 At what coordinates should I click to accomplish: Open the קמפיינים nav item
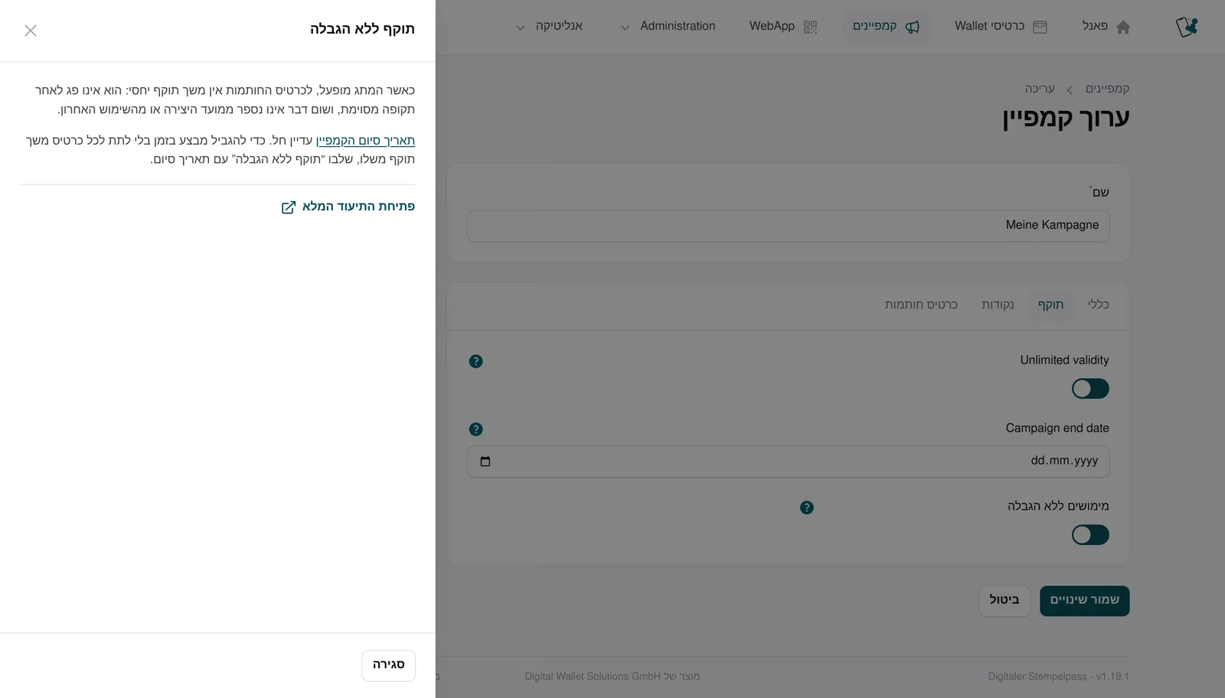(x=887, y=27)
